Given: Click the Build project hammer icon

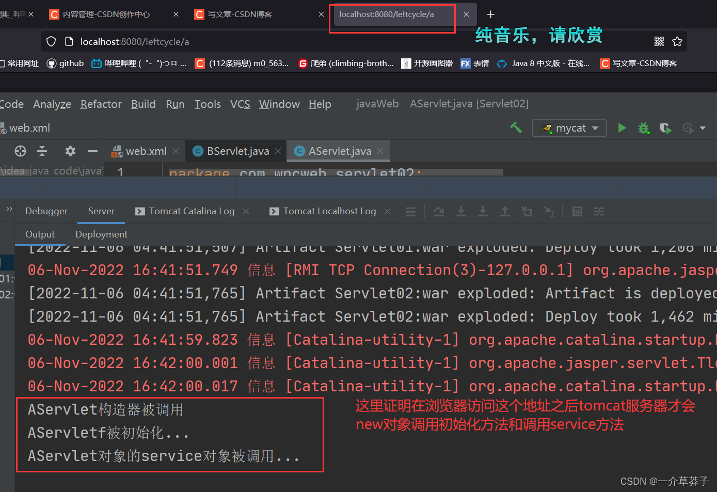Looking at the screenshot, I should (516, 128).
